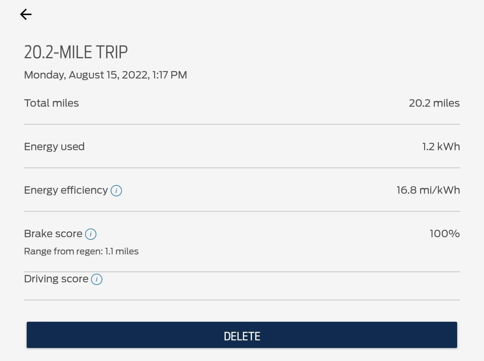Click the Energy efficiency label text
The width and height of the screenshot is (484, 361).
coord(66,190)
